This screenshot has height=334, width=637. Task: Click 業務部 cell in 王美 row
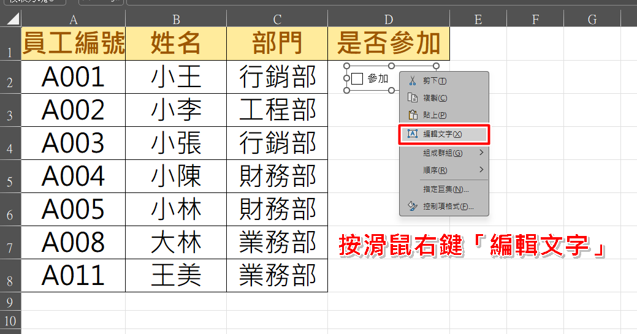277,276
